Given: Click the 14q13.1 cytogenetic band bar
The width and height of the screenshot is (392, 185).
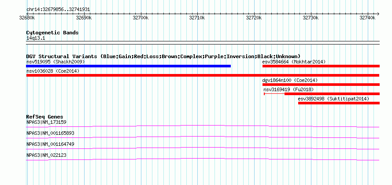Looking at the screenshot, I should 203,43.
